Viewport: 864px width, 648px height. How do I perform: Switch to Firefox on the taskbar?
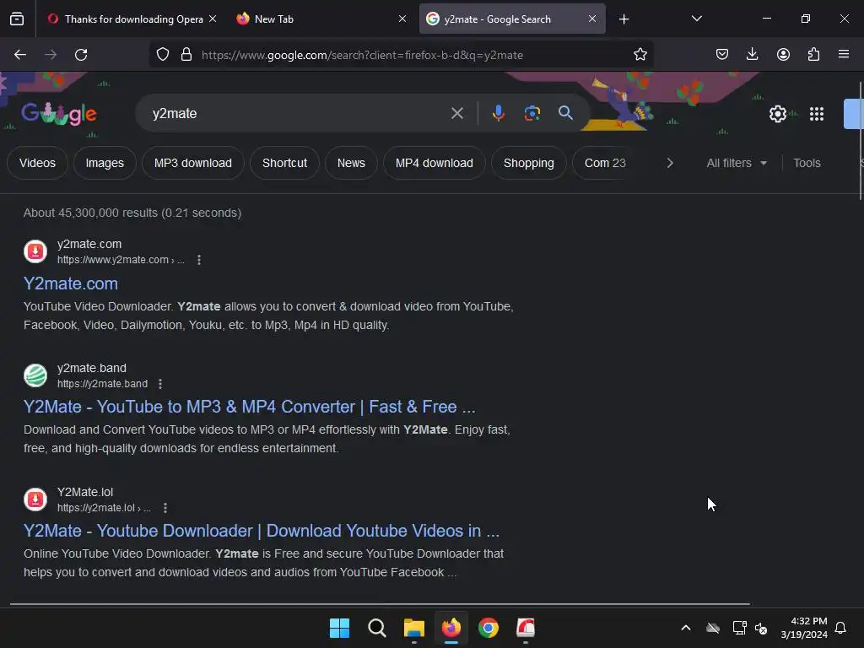click(451, 628)
